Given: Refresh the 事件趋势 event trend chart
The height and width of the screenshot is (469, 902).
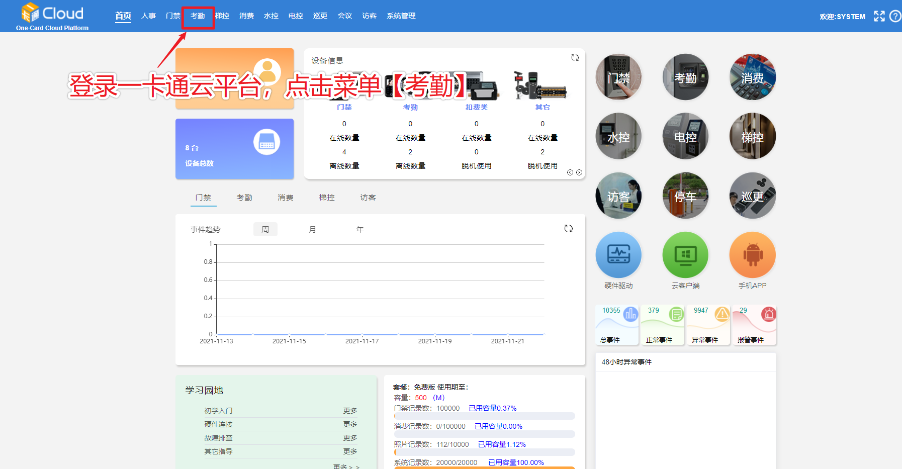Looking at the screenshot, I should (x=568, y=229).
